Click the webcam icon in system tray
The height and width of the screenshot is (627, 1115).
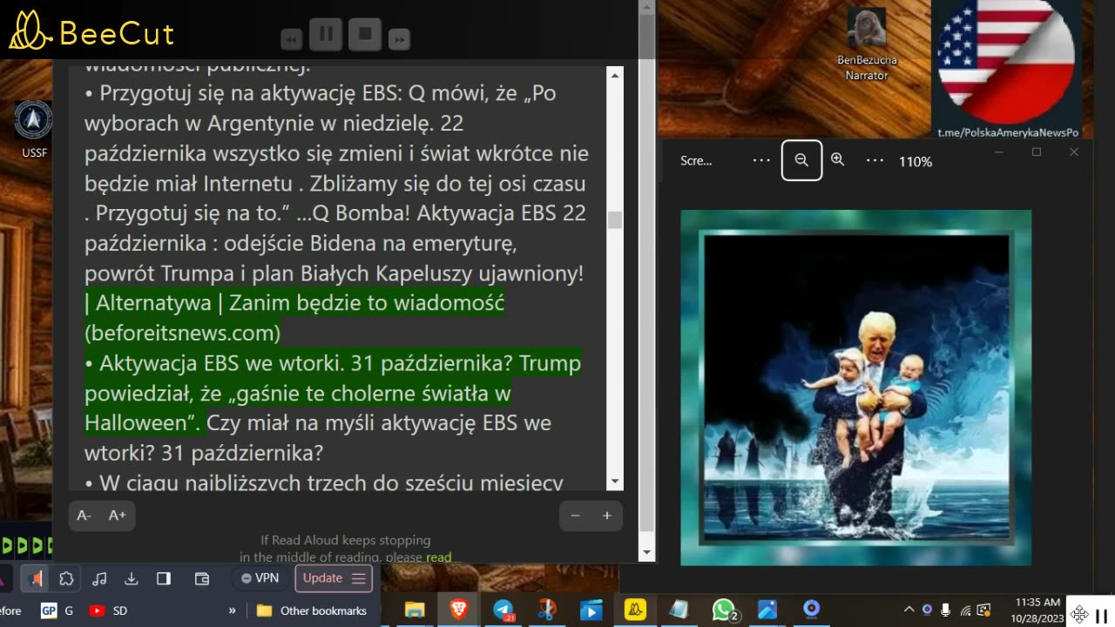(x=927, y=610)
